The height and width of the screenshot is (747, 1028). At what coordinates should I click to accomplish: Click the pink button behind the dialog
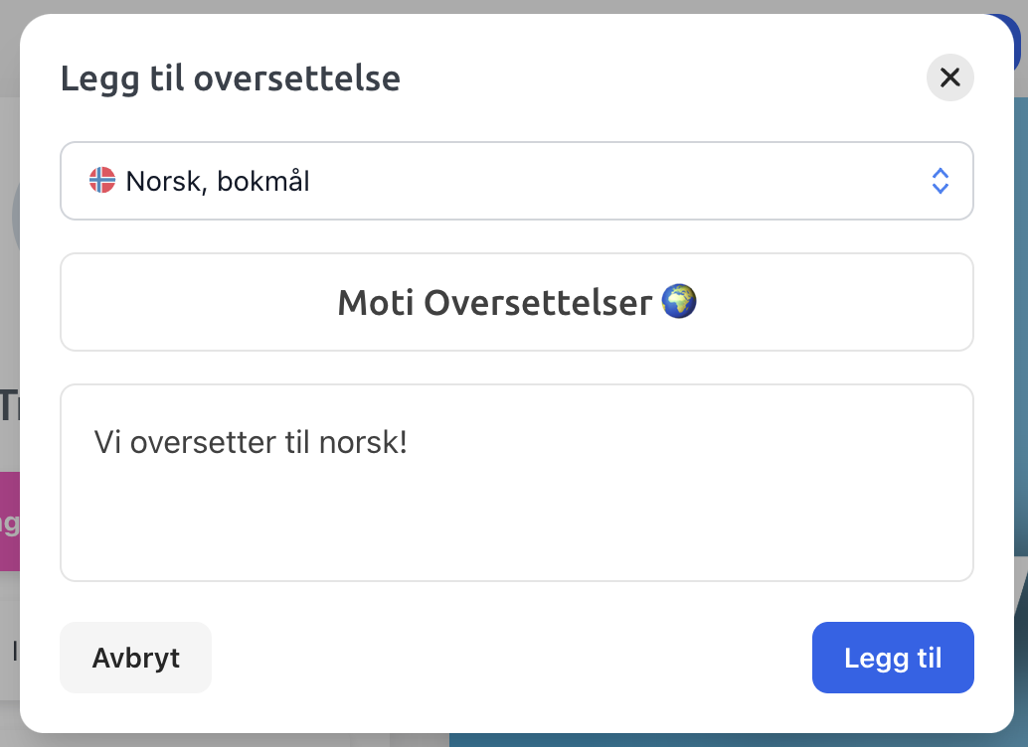tap(10, 521)
